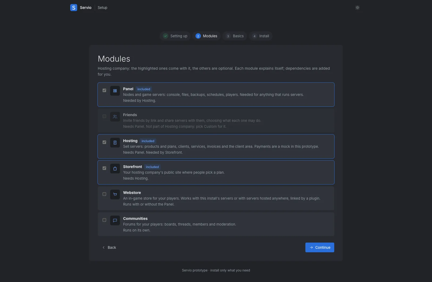Click the Servio S logo icon
432x282 pixels.
[x=74, y=8]
